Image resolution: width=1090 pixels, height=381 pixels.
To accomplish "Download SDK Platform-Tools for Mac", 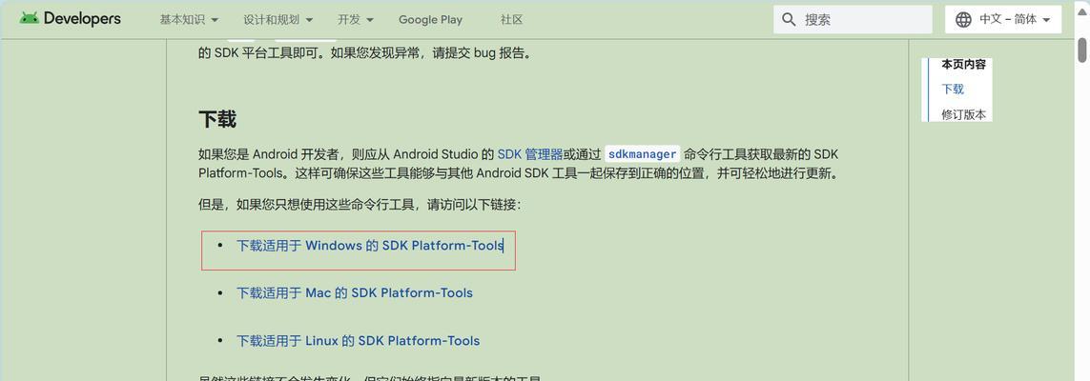I will (355, 292).
